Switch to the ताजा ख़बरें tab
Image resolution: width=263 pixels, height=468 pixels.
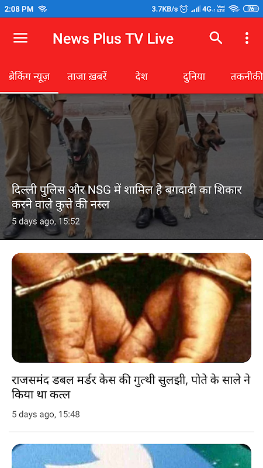coord(86,77)
